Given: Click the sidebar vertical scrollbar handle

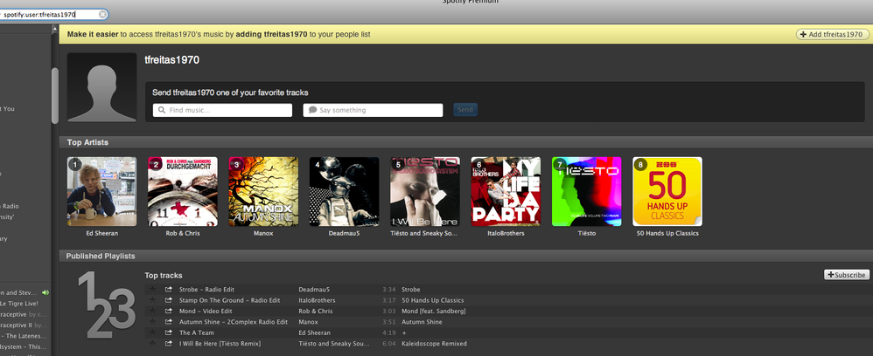Looking at the screenshot, I should 54,95.
